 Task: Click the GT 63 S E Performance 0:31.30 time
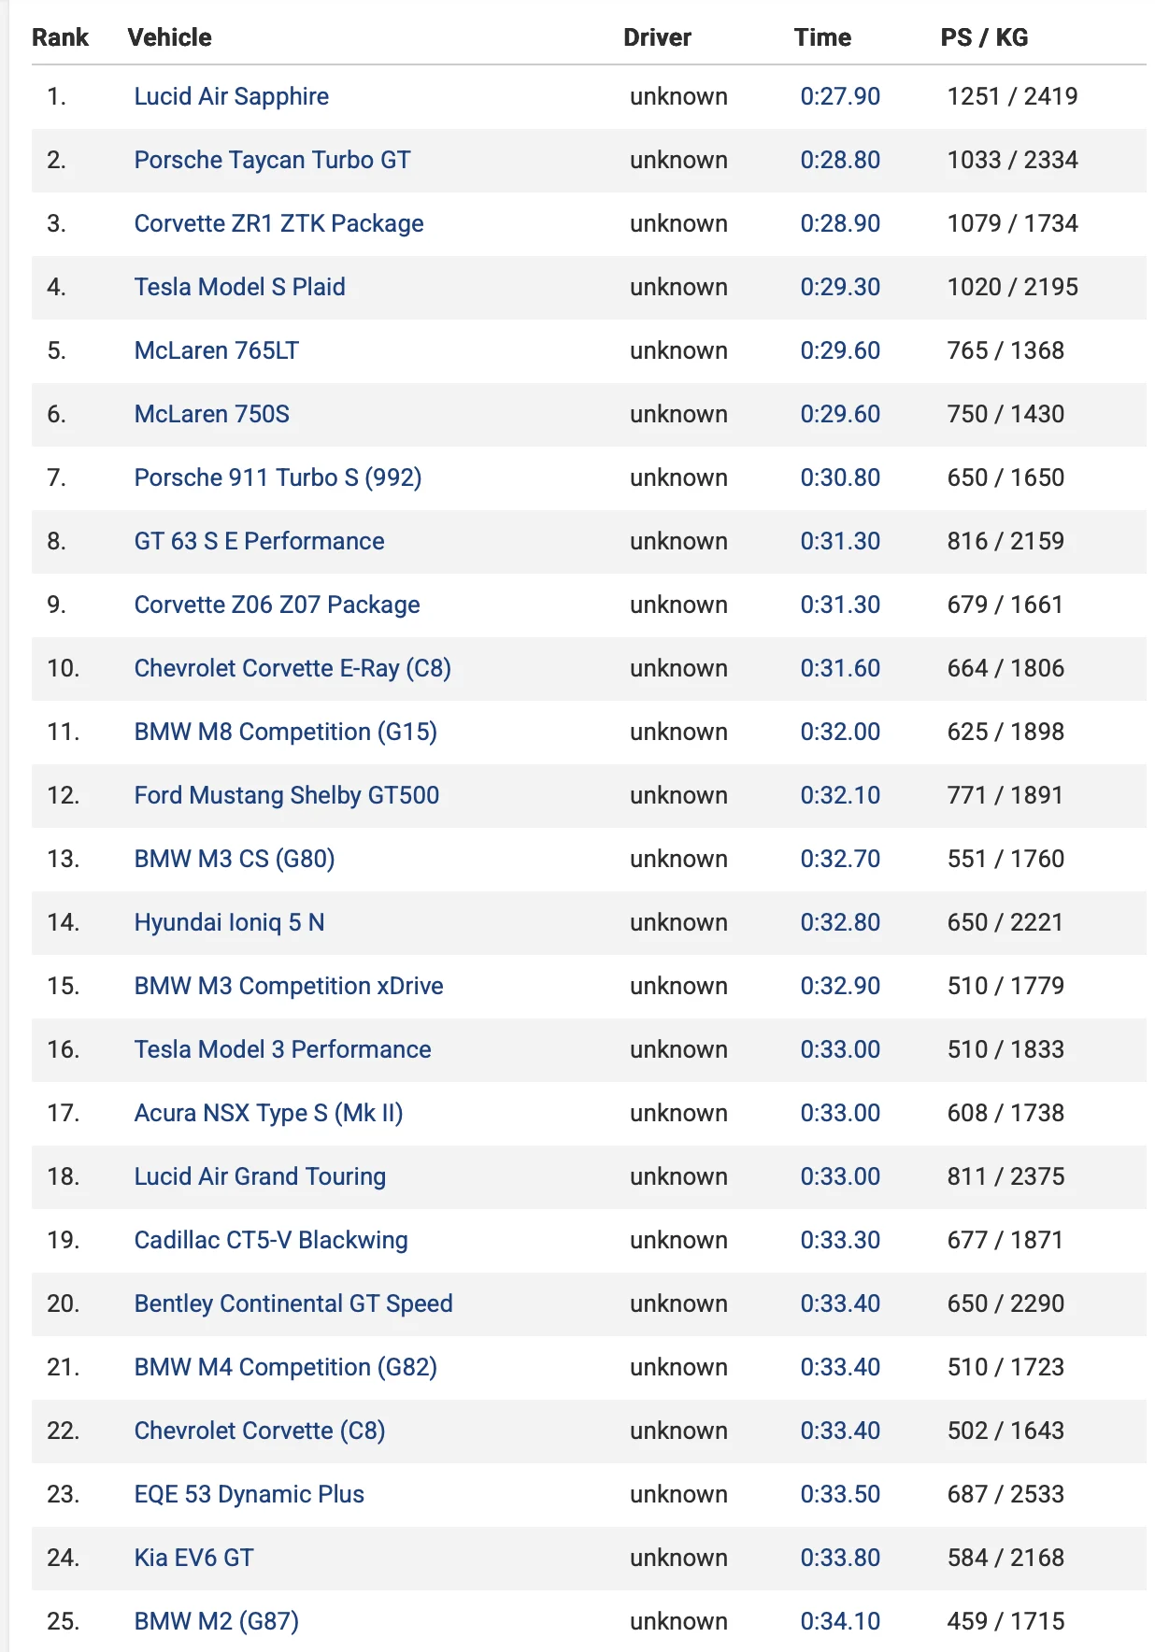pyautogui.click(x=840, y=541)
